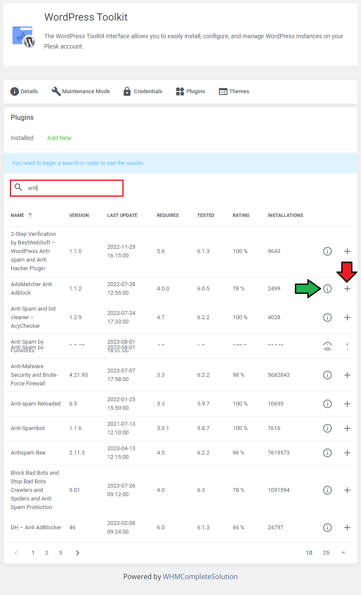This screenshot has width=361, height=595.
Task: Click plugin name 'Anti-spam Reloaded'
Action: pos(36,404)
